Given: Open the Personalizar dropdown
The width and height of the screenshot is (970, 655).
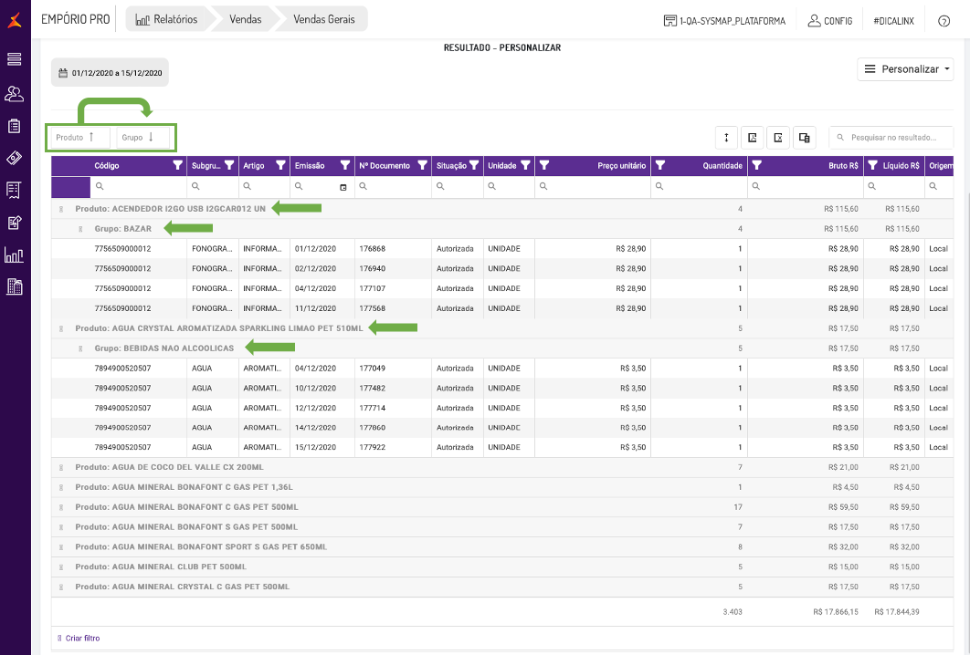Looking at the screenshot, I should tap(907, 69).
